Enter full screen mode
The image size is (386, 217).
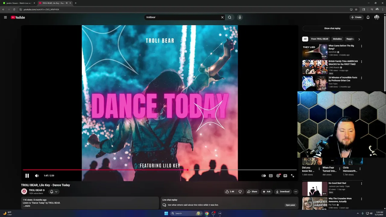tap(293, 176)
